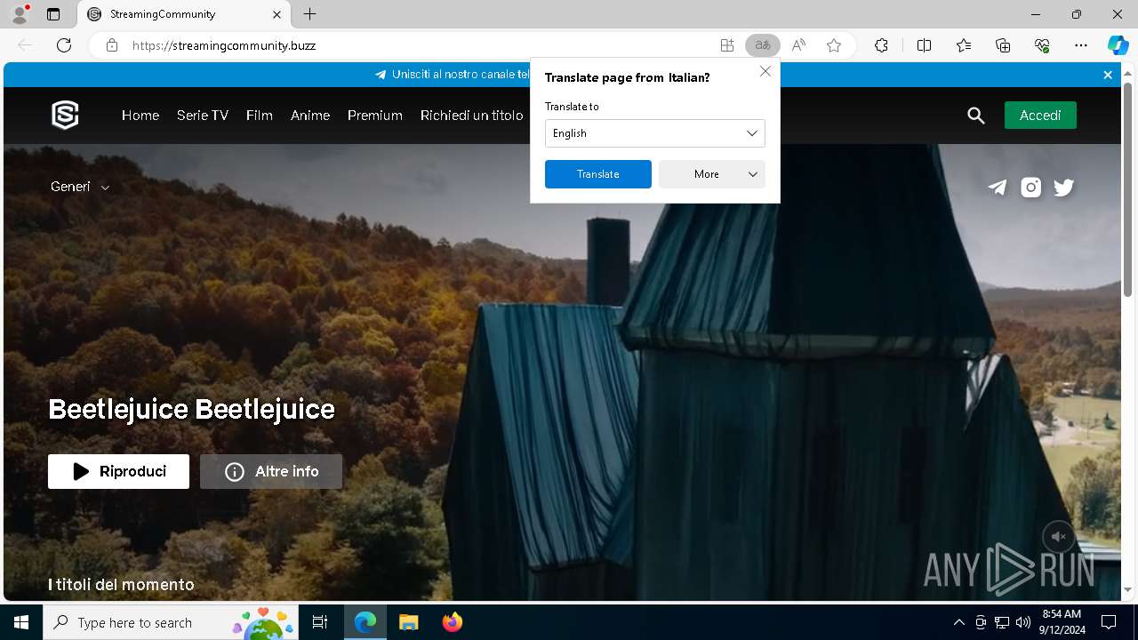
Task: Open the Richiedi un titolo page
Action: point(472,116)
